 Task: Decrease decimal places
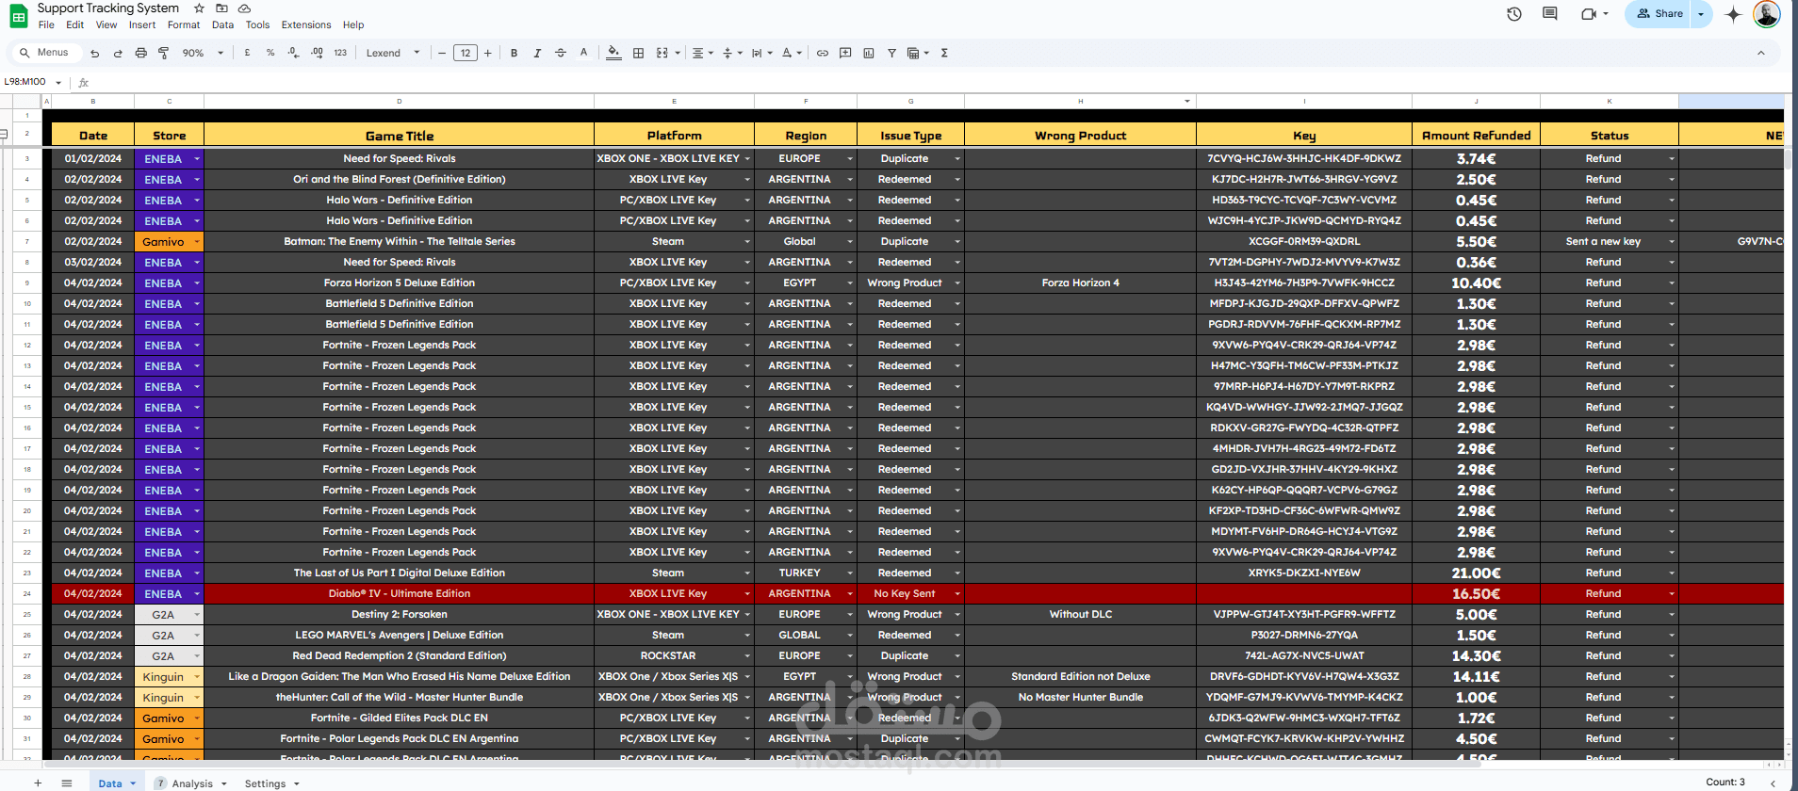[293, 53]
